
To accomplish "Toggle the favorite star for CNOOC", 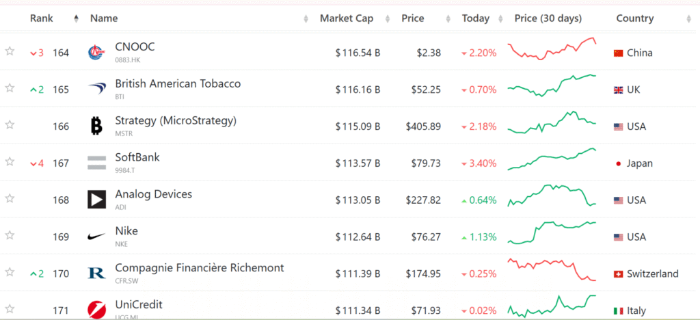I will (x=10, y=51).
